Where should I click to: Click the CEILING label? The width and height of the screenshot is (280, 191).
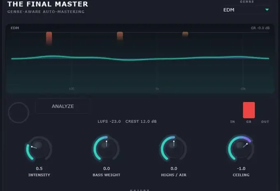click(x=241, y=175)
